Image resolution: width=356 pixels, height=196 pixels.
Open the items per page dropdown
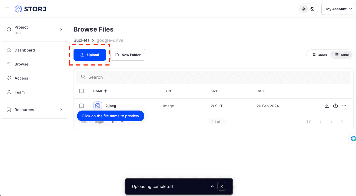coord(118,122)
